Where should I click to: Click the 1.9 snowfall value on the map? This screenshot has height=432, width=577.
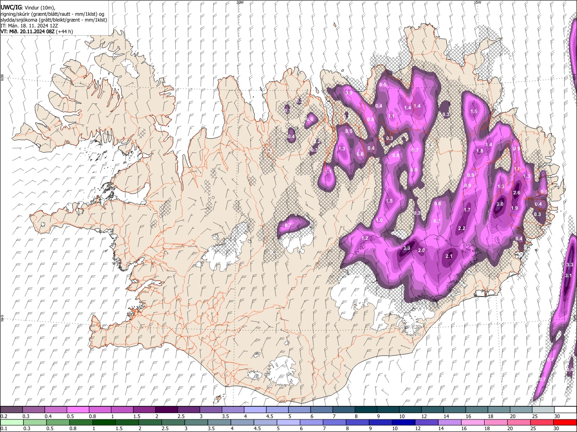pos(514,208)
